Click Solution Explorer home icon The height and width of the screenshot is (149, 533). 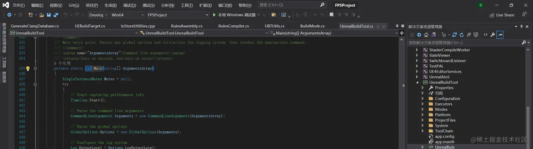426,35
